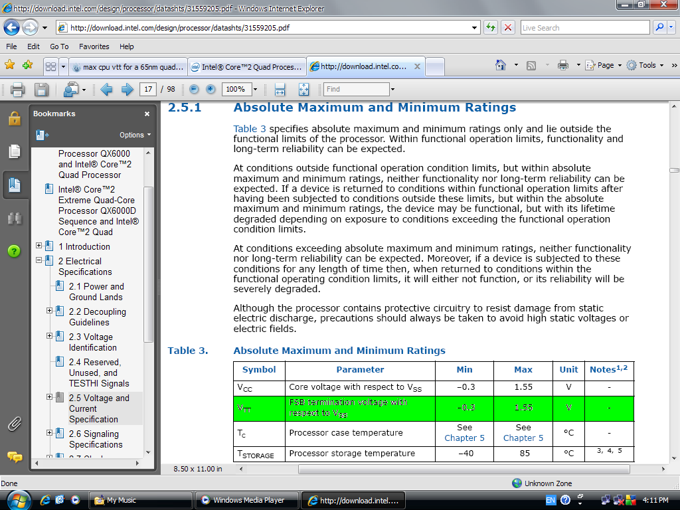Open the Edit menu
Screen dimensions: 680x510
click(x=33, y=46)
